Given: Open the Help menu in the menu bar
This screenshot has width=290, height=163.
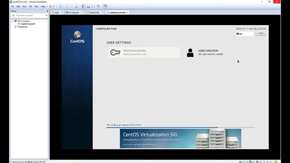Looking at the screenshot, I should [x=43, y=6].
